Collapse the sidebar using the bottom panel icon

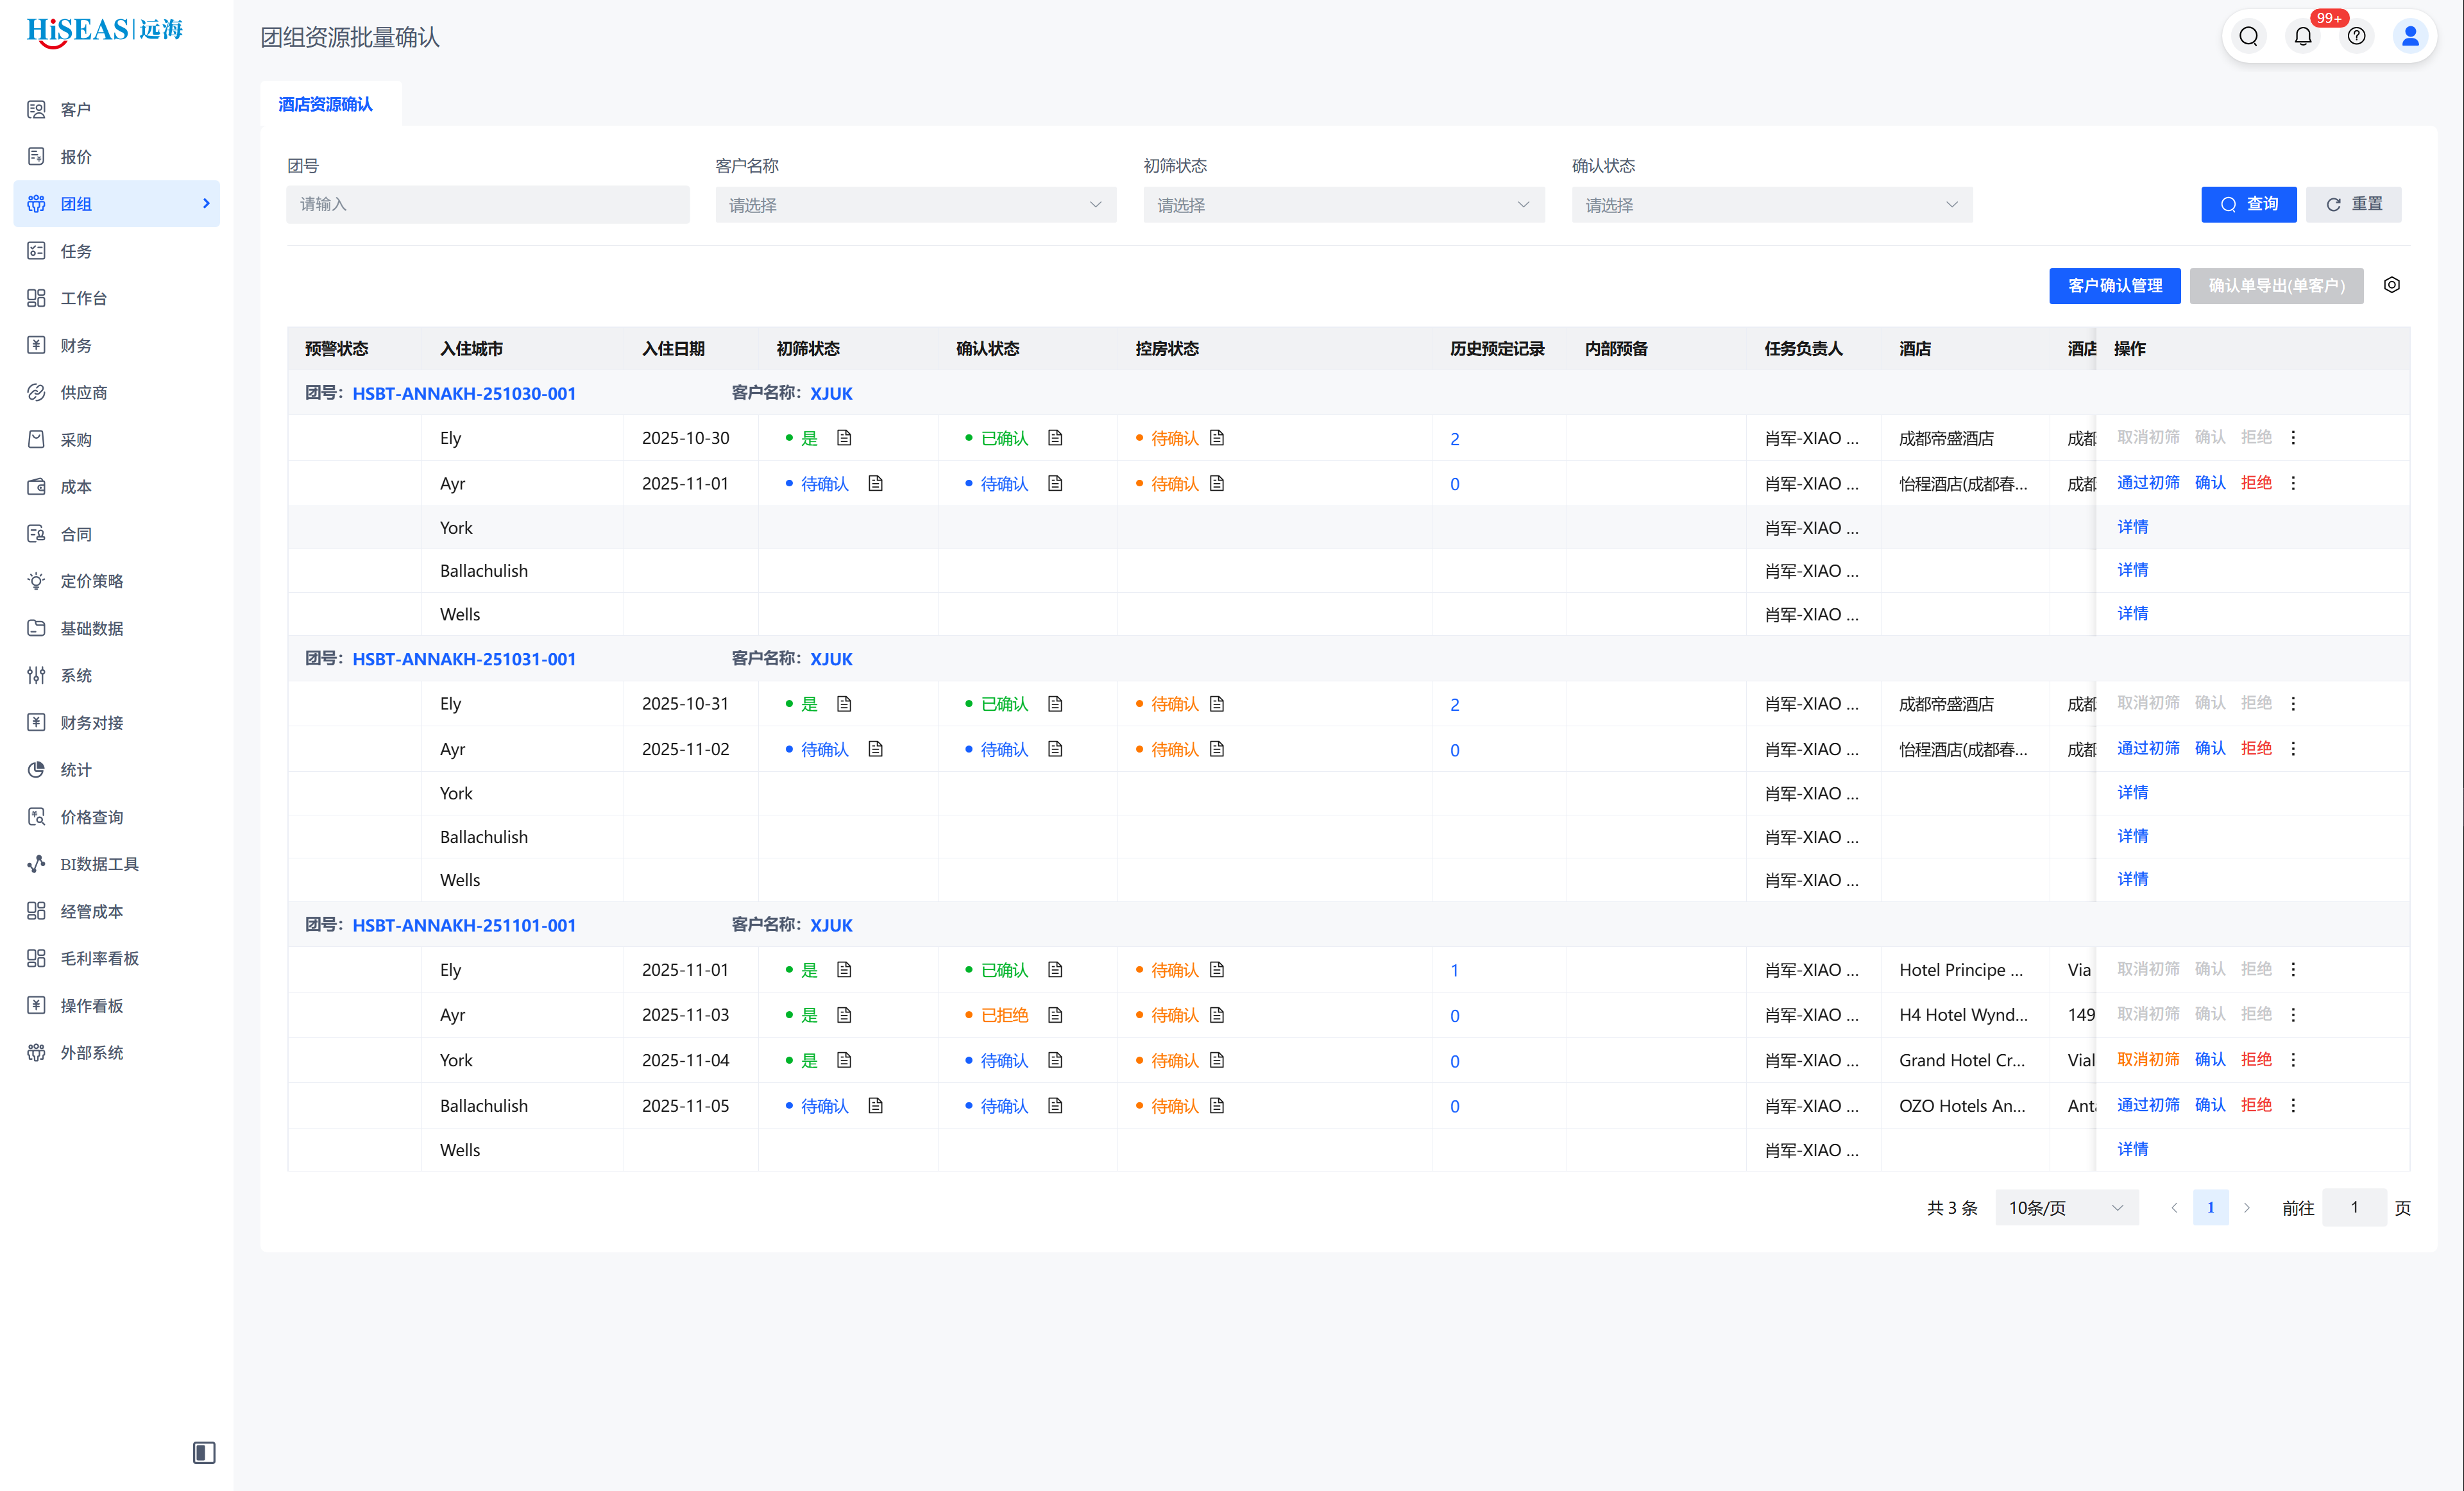point(204,1452)
